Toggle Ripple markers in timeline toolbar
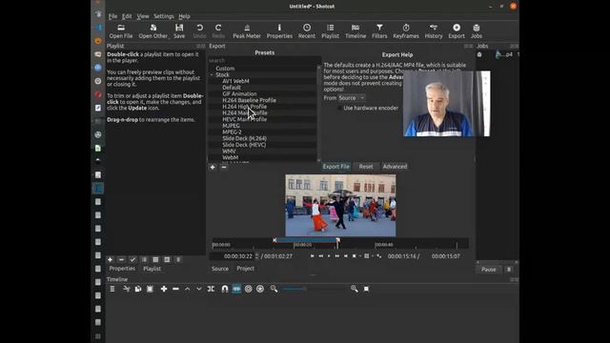 pyautogui.click(x=260, y=289)
